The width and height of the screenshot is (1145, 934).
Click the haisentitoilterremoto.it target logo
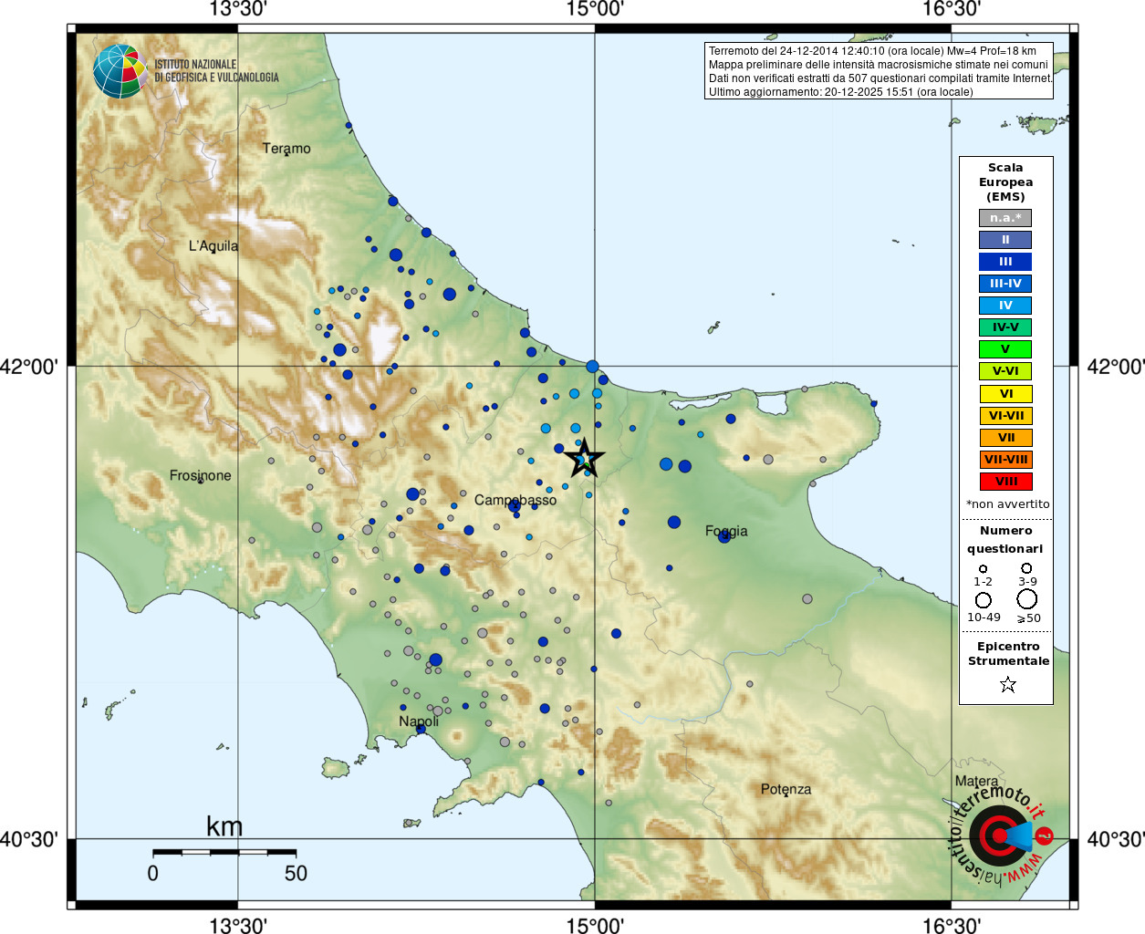(1001, 835)
